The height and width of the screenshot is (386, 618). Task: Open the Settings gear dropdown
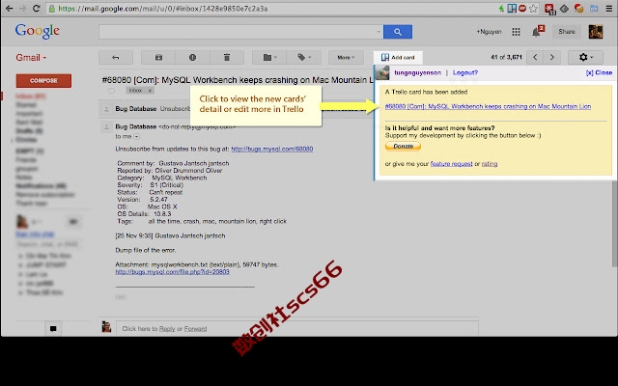pos(586,58)
